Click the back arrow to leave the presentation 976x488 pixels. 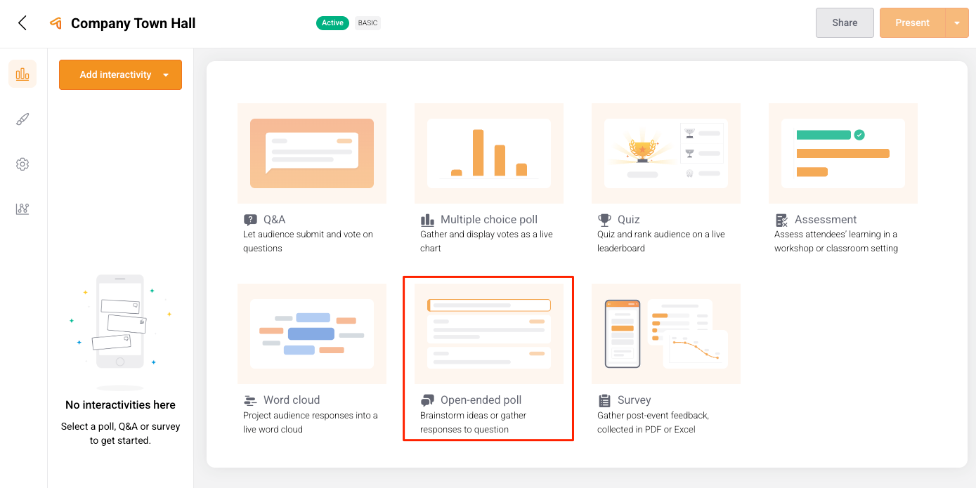pos(22,22)
